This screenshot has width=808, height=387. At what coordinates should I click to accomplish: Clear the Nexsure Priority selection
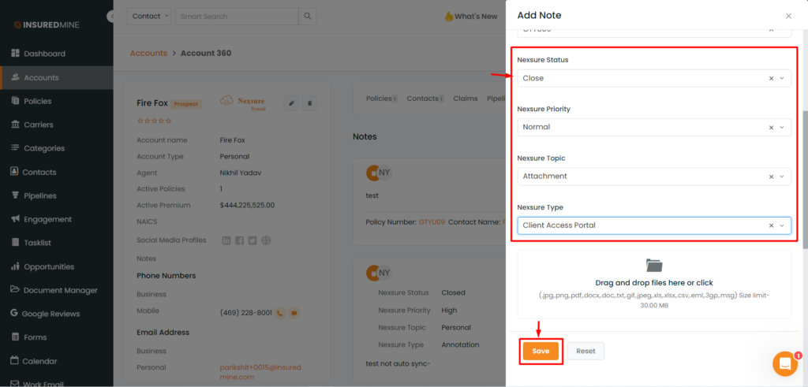click(x=772, y=127)
